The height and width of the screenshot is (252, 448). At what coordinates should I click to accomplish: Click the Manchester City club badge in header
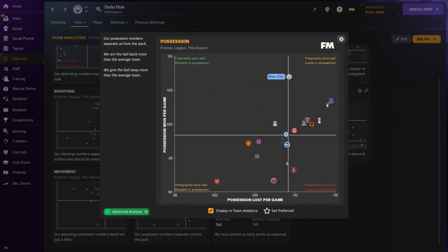click(x=78, y=9)
